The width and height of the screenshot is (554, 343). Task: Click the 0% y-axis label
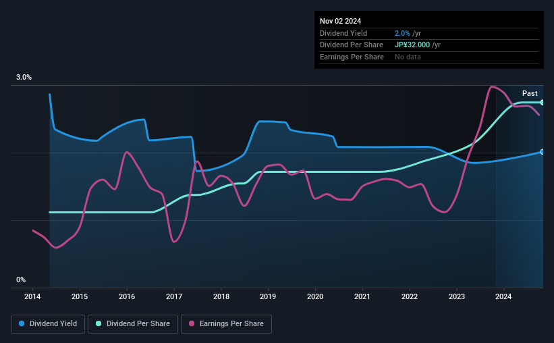pos(21,280)
